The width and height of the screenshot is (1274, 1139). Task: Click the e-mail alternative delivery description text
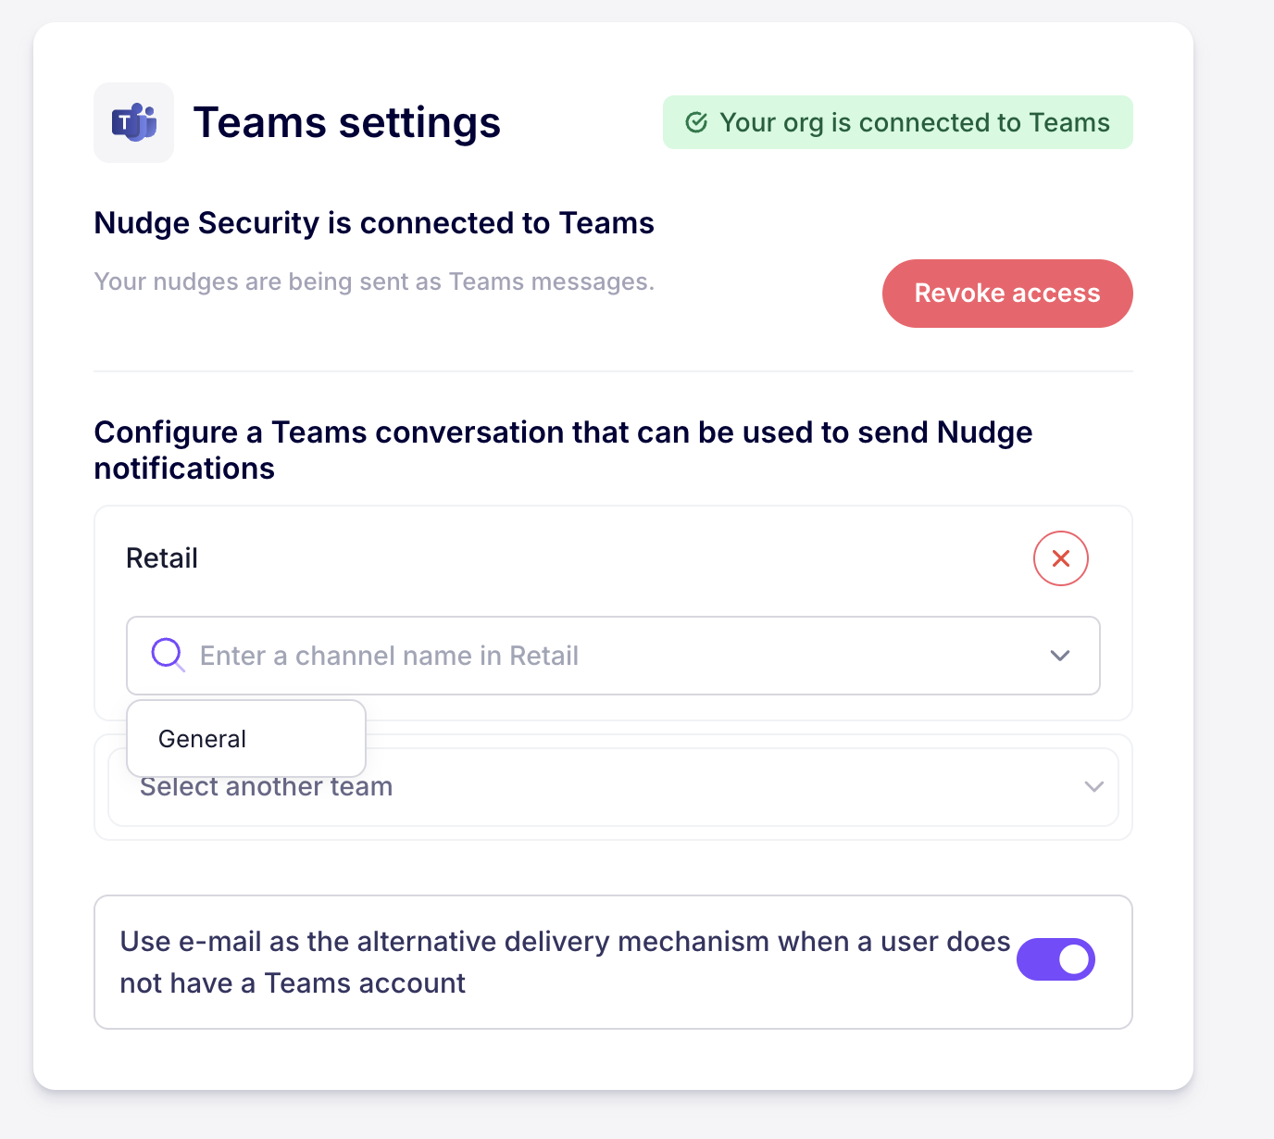[565, 961]
